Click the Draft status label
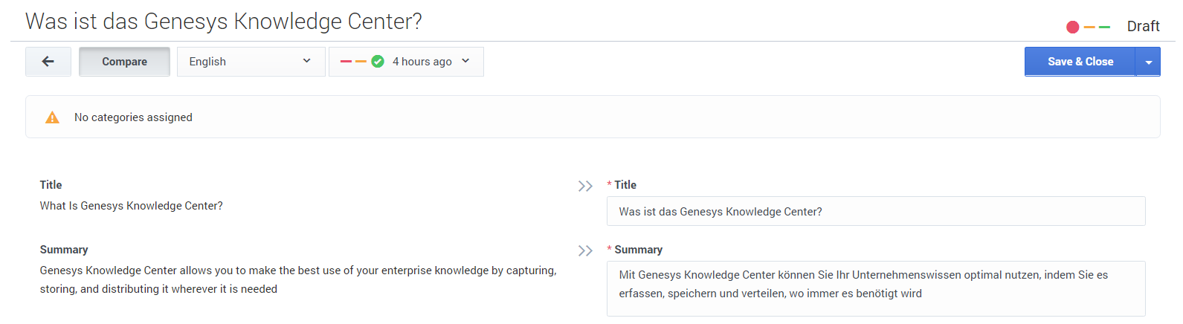1183x324 pixels. [1143, 27]
